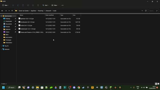Click mods in address path

click(x=55, y=11)
